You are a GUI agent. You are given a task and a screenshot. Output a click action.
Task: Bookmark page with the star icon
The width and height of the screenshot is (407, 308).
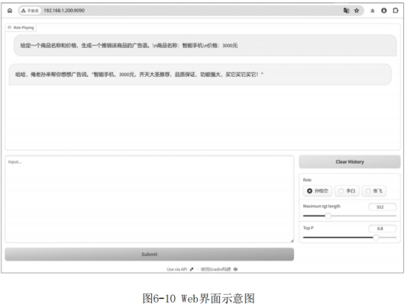356,10
